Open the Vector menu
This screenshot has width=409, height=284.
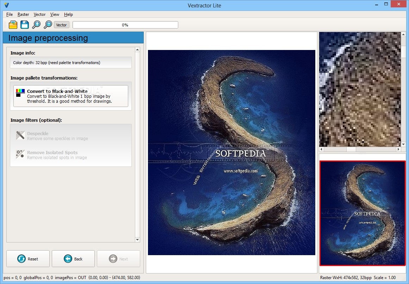[40, 14]
